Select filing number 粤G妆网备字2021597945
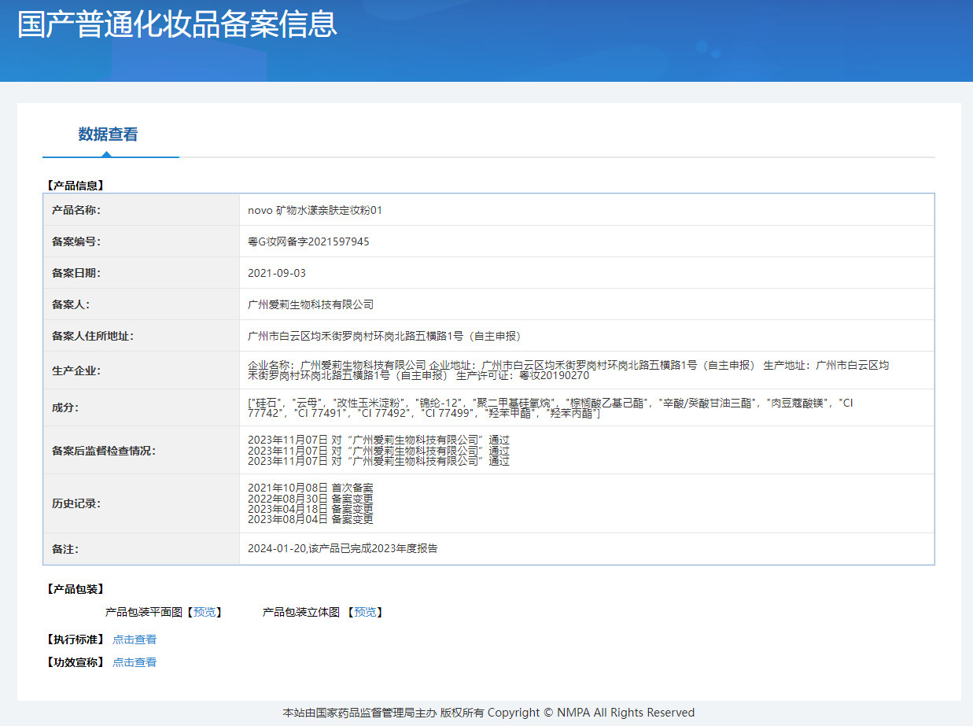This screenshot has width=973, height=726. click(308, 241)
